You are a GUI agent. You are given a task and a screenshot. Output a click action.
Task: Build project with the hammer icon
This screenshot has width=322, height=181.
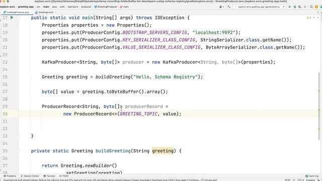tap(229, 7)
